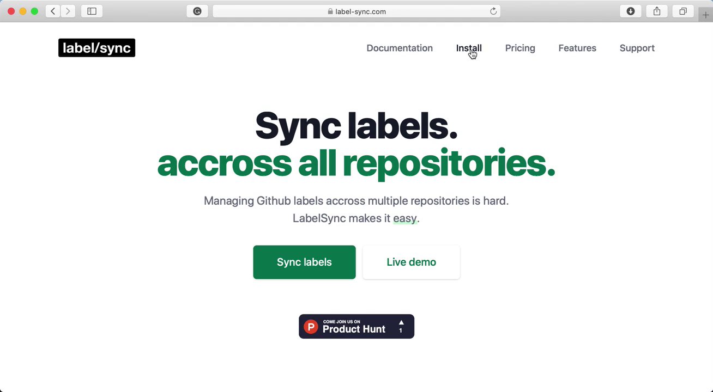The height and width of the screenshot is (392, 713).
Task: Click the Safari back arrow button
Action: [53, 11]
